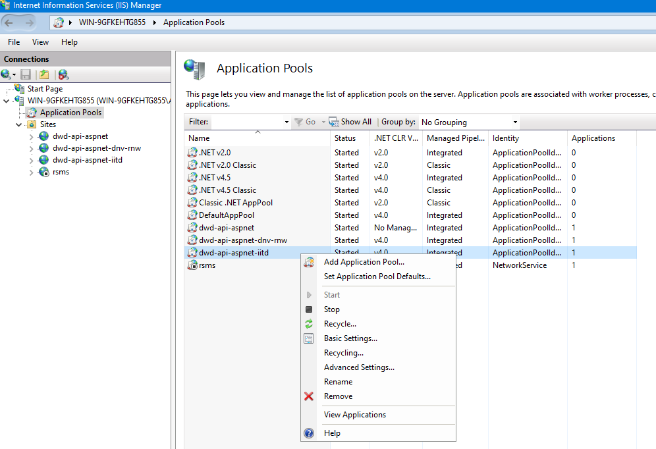
Task: Expand the dwd-api-aspnet-iitd site node
Action: pyautogui.click(x=32, y=160)
